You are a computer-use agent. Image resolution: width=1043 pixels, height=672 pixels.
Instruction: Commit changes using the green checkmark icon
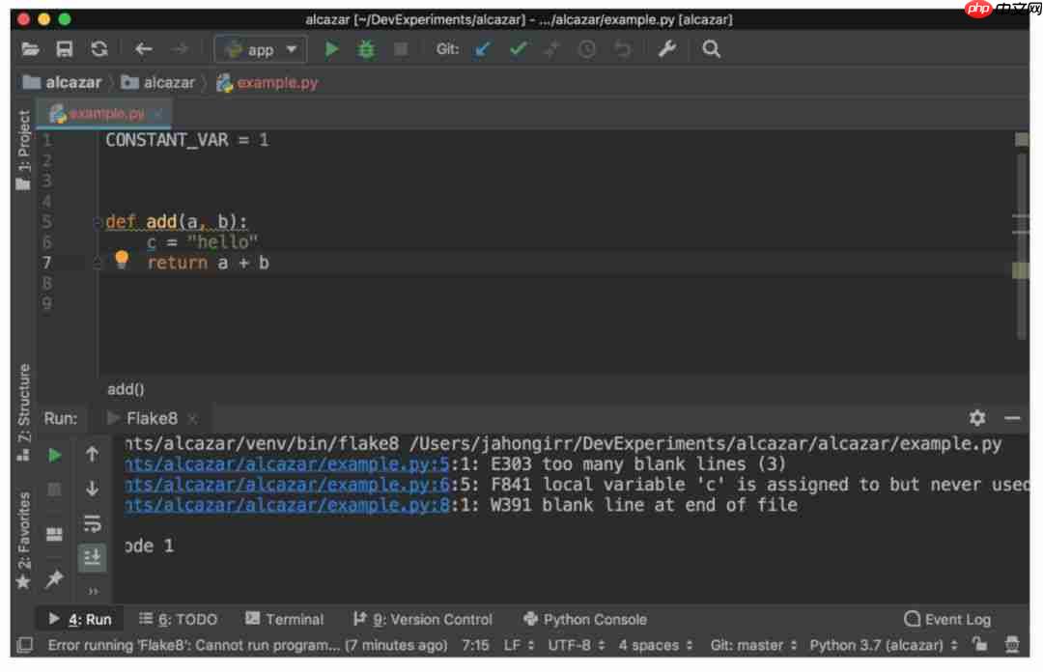click(518, 49)
